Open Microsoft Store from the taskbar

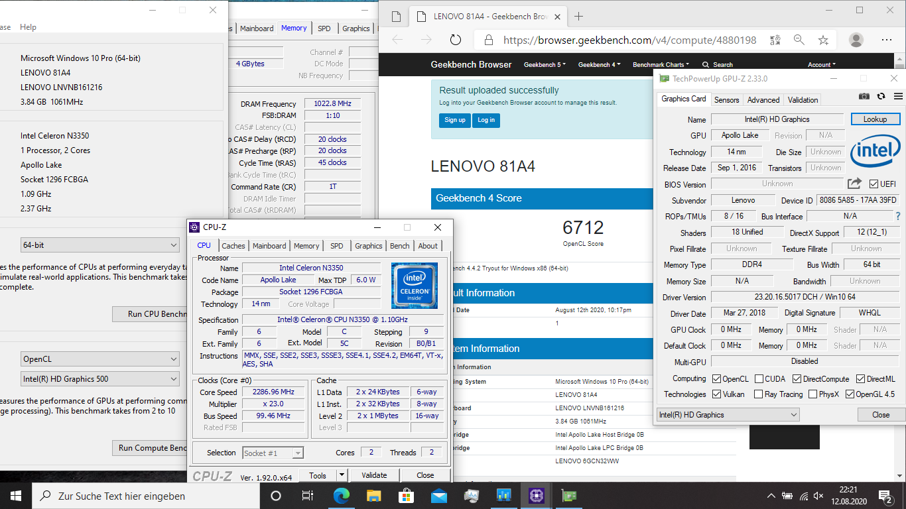pos(406,495)
